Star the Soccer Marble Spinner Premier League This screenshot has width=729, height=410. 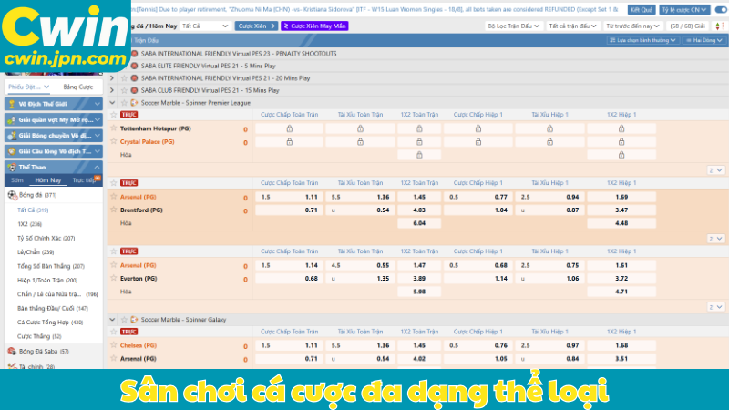click(122, 103)
